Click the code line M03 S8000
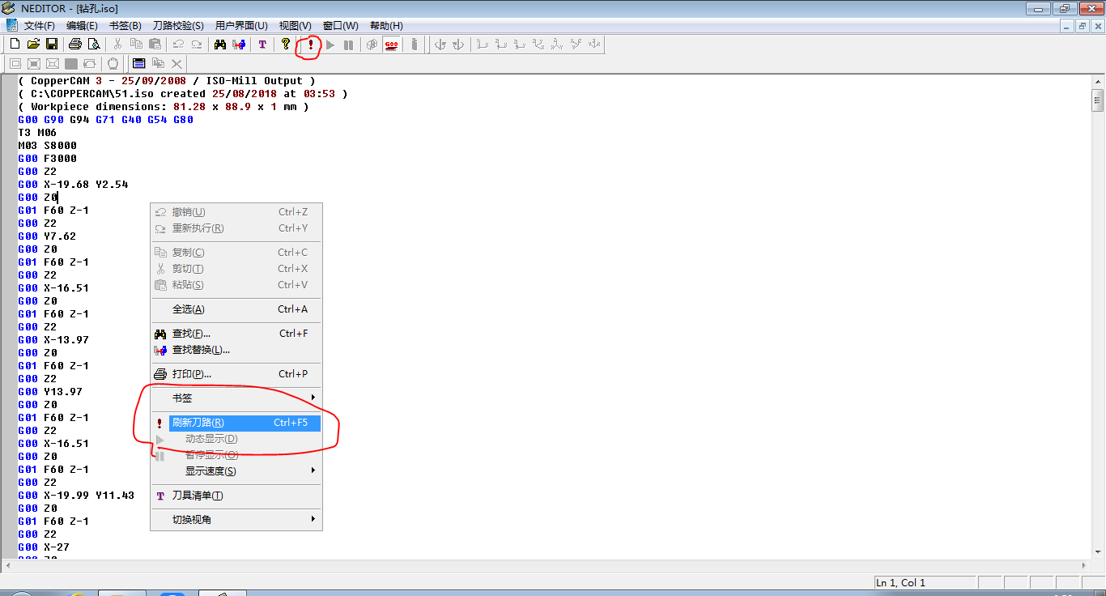This screenshot has width=1106, height=596. pos(47,146)
